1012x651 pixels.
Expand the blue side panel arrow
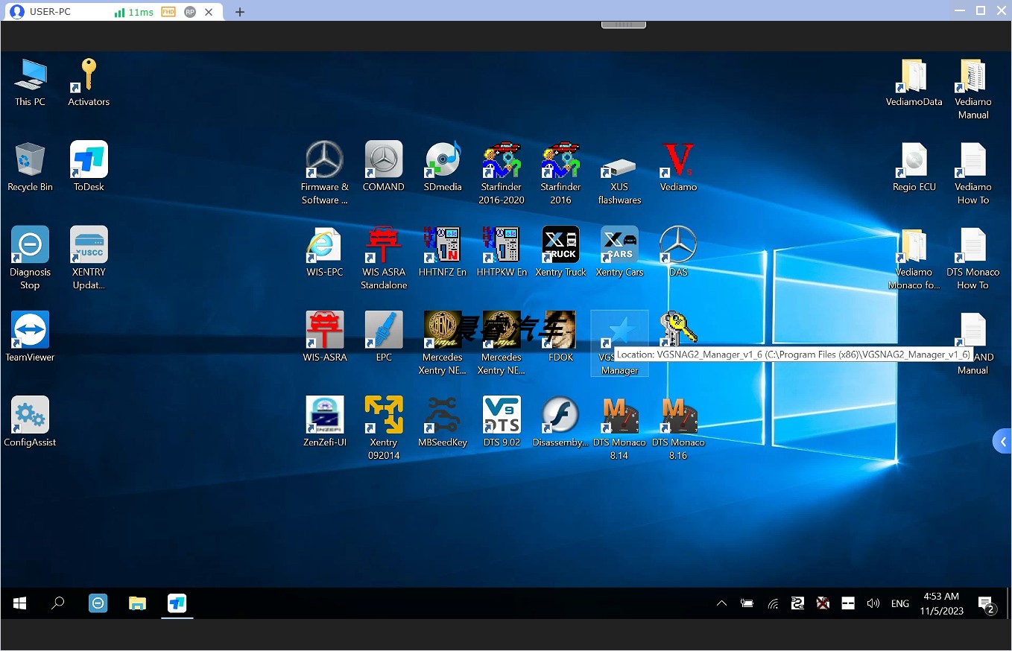(1002, 442)
